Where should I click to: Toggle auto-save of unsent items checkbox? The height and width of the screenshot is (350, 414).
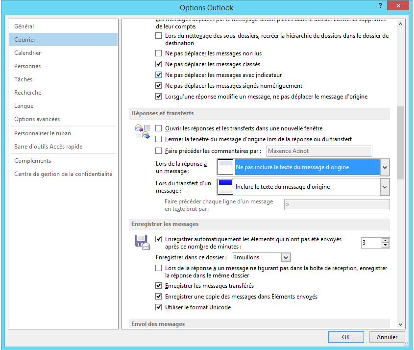point(158,239)
